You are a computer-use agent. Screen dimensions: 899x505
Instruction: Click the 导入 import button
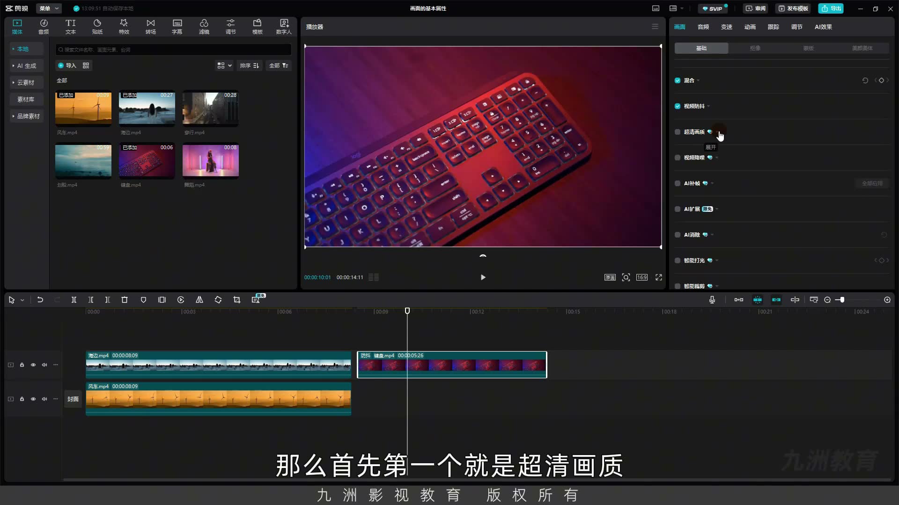67,65
